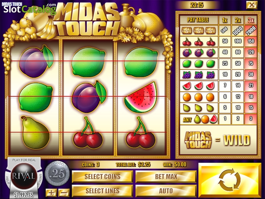Increase coin value with the plus button
The image size is (265, 199).
[x=51, y=193]
